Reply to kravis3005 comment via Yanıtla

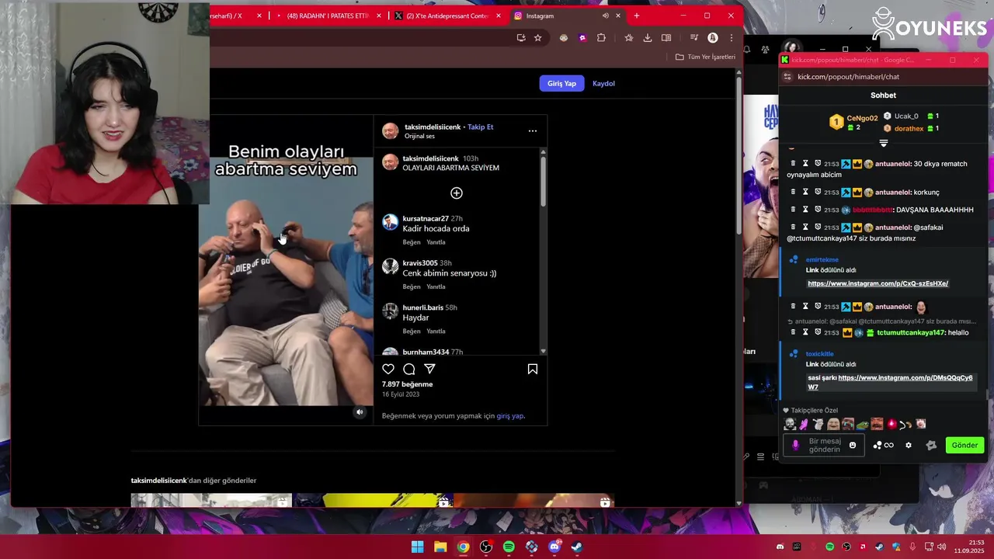(436, 287)
